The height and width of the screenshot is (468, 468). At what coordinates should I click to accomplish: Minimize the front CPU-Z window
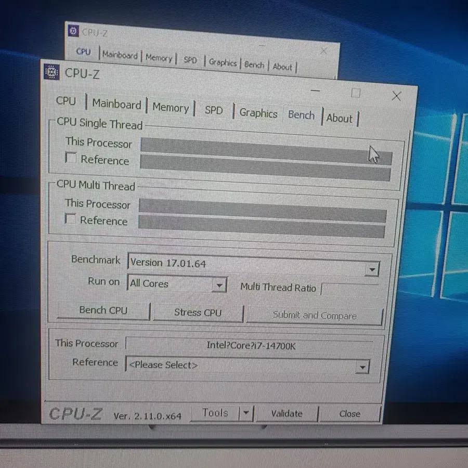[315, 90]
